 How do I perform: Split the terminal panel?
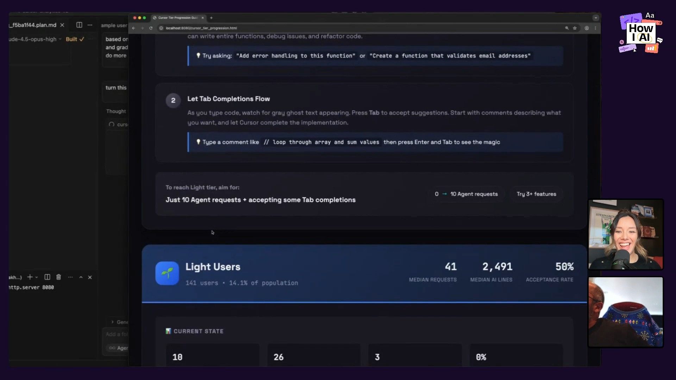47,277
